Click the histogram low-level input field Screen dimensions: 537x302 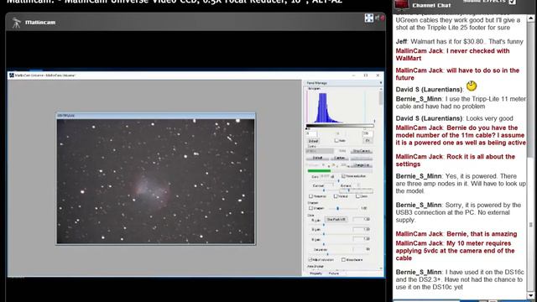pos(311,133)
